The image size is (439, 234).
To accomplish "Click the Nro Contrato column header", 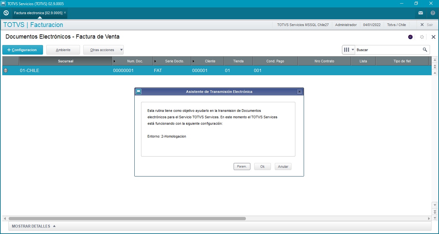I will click(x=325, y=61).
